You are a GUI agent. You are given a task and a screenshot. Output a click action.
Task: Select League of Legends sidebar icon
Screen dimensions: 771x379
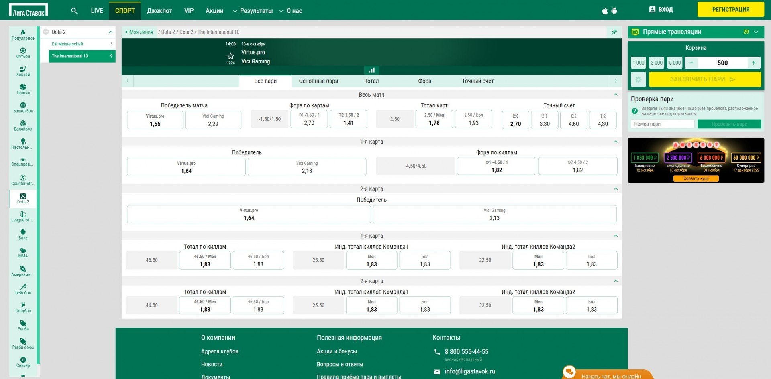coord(23,217)
